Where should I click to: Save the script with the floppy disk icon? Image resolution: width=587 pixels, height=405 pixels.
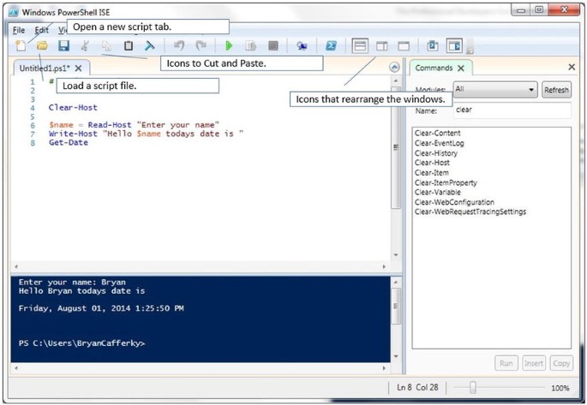(63, 46)
